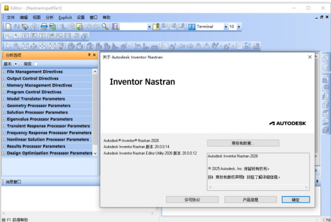Expand Program Control Directives node
Image resolution: width=331 pixels, height=222 pixels.
4,92
